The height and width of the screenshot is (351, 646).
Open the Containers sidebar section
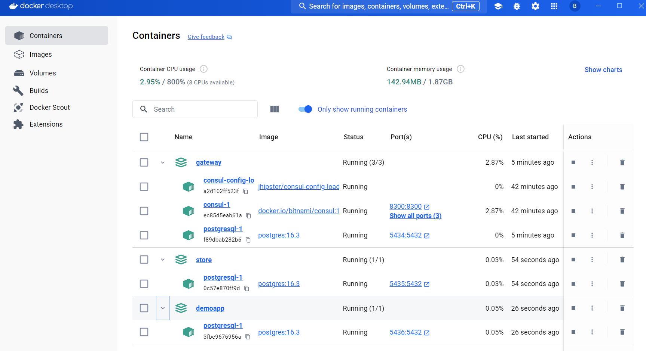pyautogui.click(x=56, y=35)
